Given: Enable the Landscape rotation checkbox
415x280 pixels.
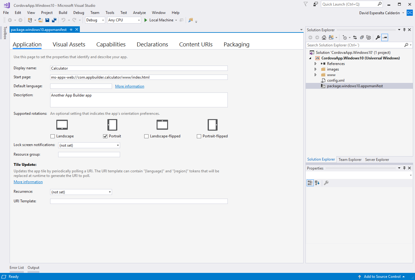Looking at the screenshot, I should click(x=53, y=136).
